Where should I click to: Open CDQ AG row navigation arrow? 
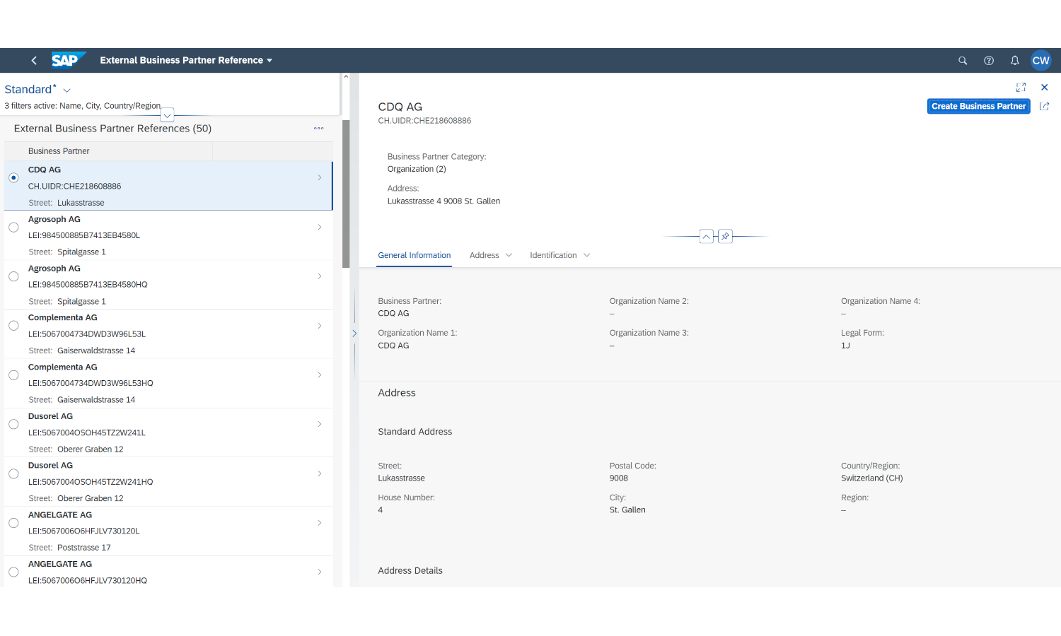(320, 178)
